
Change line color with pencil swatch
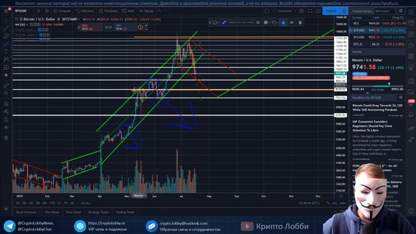(224, 23)
